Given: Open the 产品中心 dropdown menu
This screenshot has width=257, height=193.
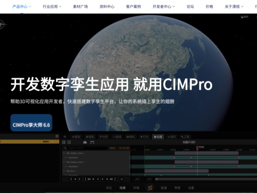Looking at the screenshot, I should click(22, 7).
